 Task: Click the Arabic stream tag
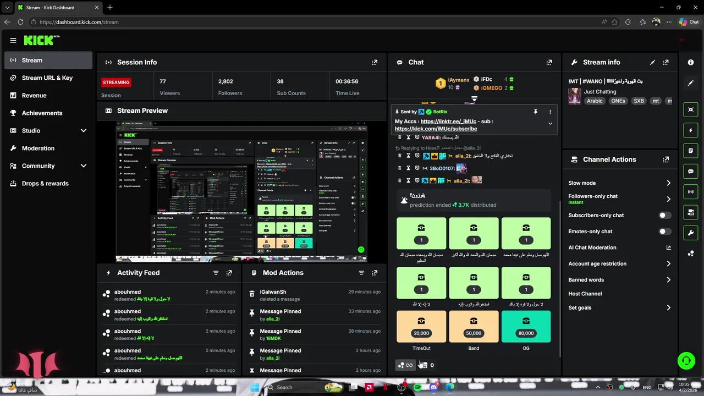(x=595, y=101)
